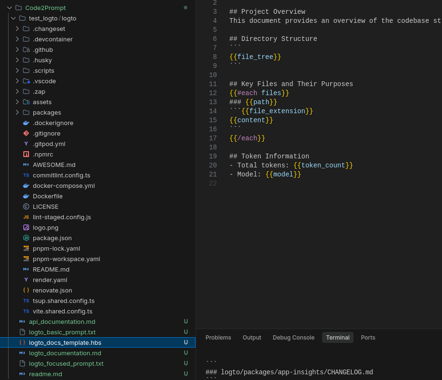Viewport: 442px width, 380px height.
Task: Click the api_documentation.md markdown icon
Action: pyautogui.click(x=22, y=322)
